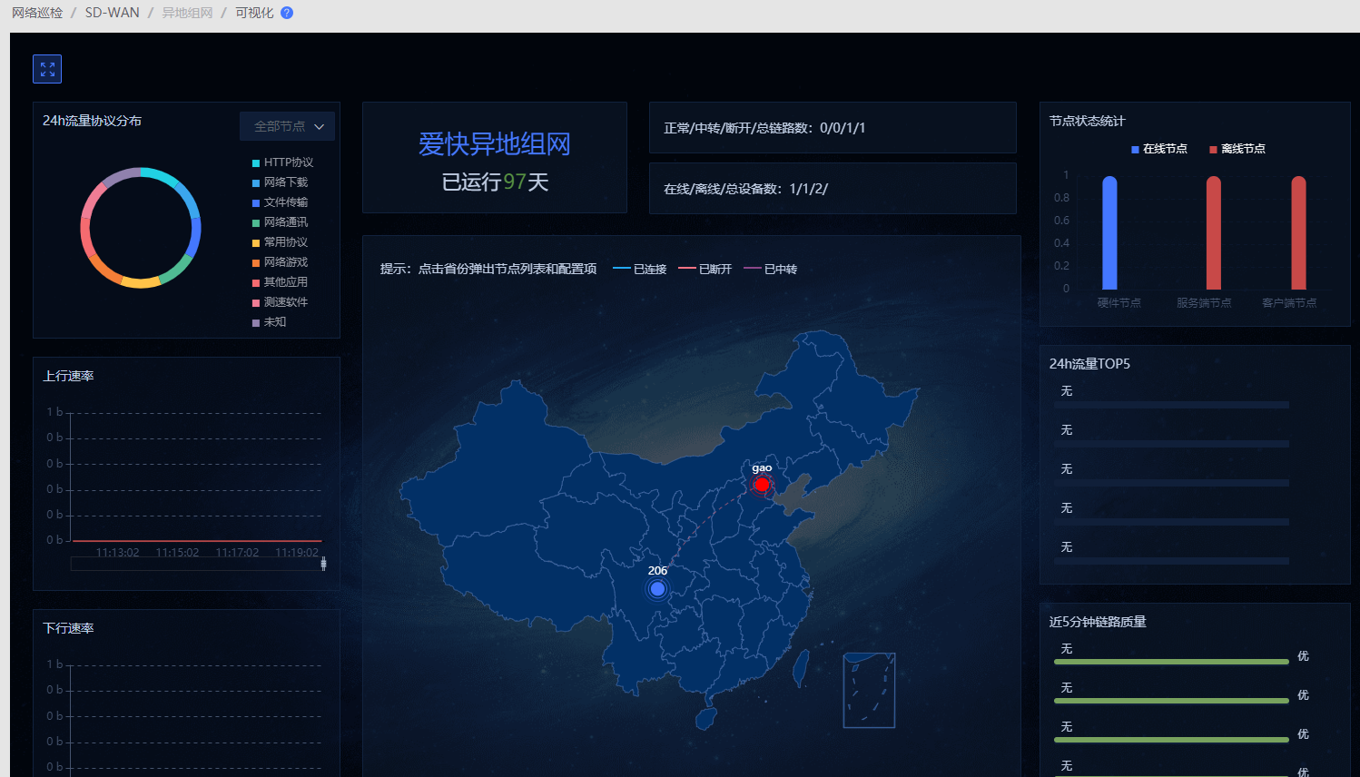Click the protocol distribution donut chart
This screenshot has width=1360, height=777.
pyautogui.click(x=141, y=228)
